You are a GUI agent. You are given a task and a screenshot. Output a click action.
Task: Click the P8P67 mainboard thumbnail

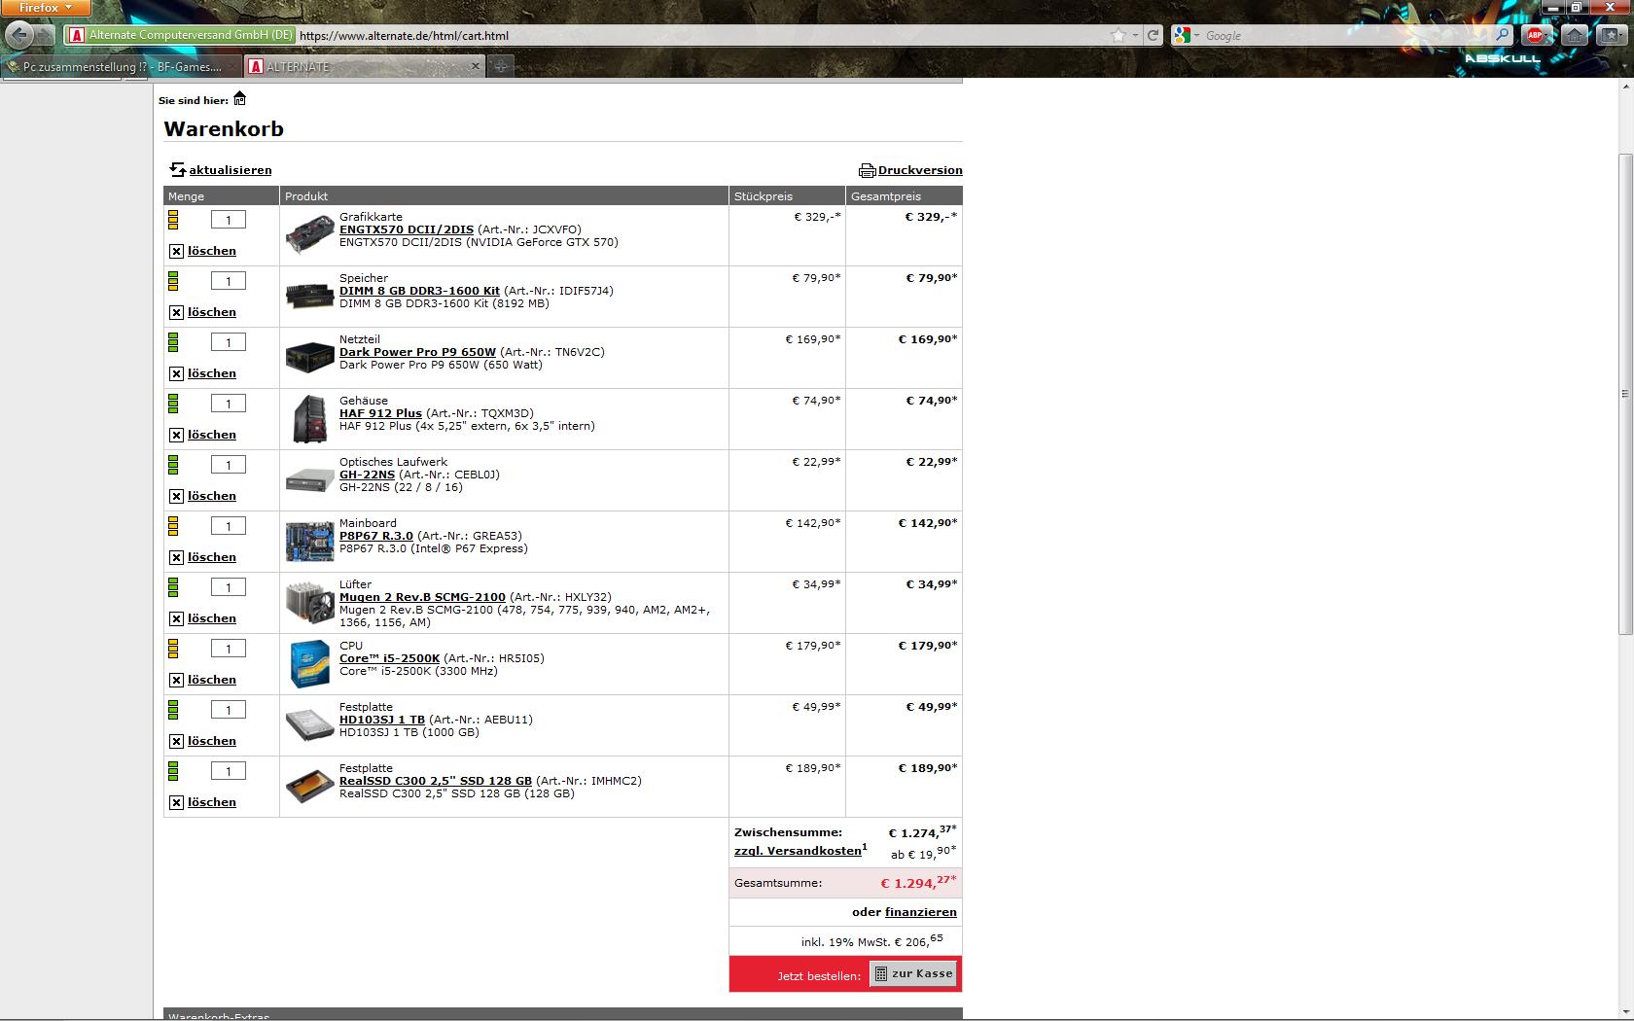(309, 542)
